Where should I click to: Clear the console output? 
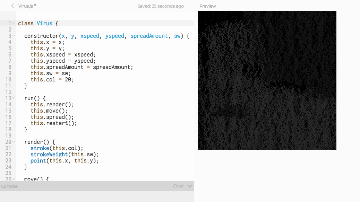pos(178,186)
